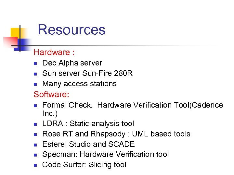Select Specman: Hardware Verification tool line
The height and width of the screenshot is (175, 234).
coord(106,154)
